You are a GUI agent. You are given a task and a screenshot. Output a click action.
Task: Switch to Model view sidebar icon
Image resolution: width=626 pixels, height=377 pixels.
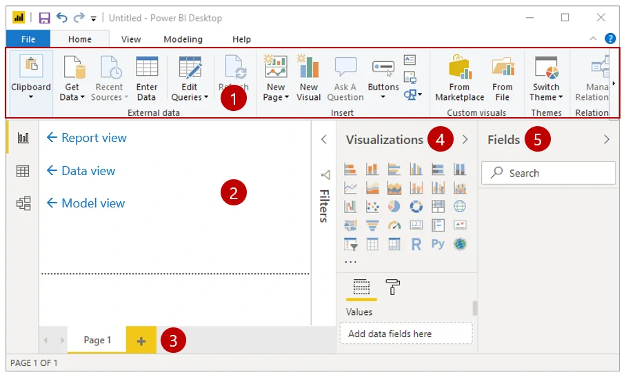pos(23,203)
